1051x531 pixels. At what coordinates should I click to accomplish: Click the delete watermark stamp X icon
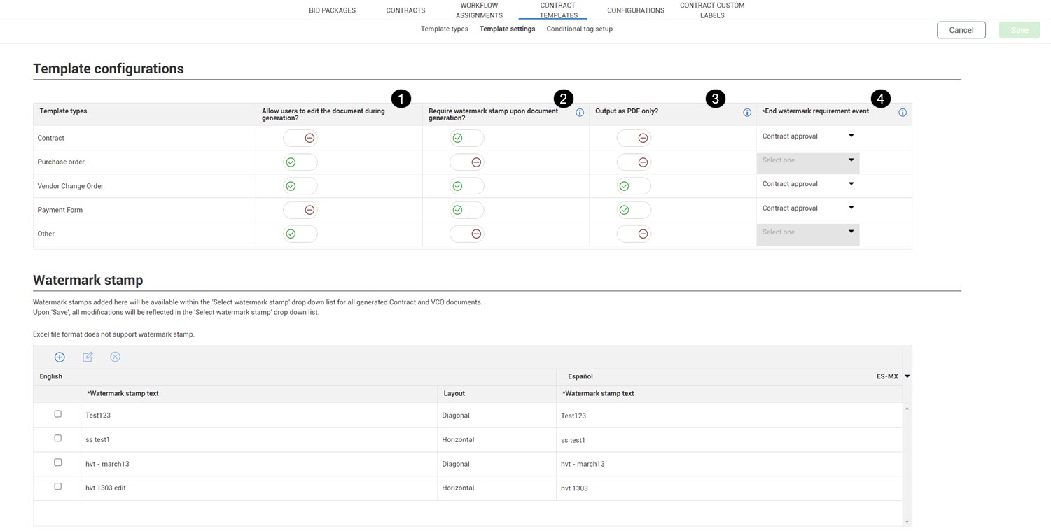(x=115, y=357)
